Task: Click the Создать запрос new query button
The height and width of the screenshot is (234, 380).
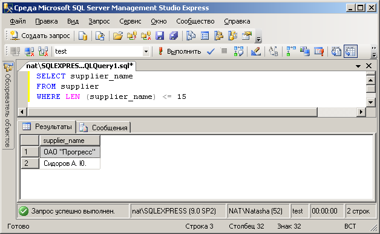Action: tap(40, 36)
